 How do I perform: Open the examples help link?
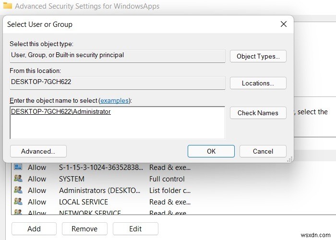(x=114, y=100)
